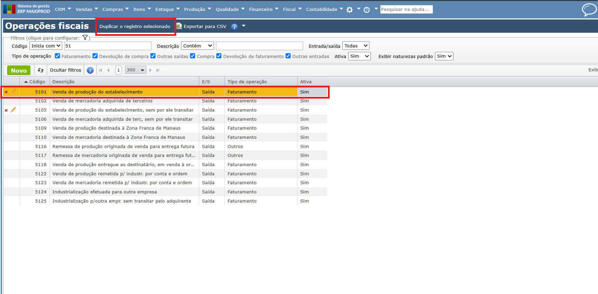
Task: Toggle the Devolução de compra checkbox
Action: 95,56
